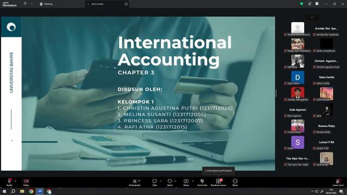Open Google Chrome from taskbar
Viewport: 347px width, 195px height.
pyautogui.click(x=31, y=191)
